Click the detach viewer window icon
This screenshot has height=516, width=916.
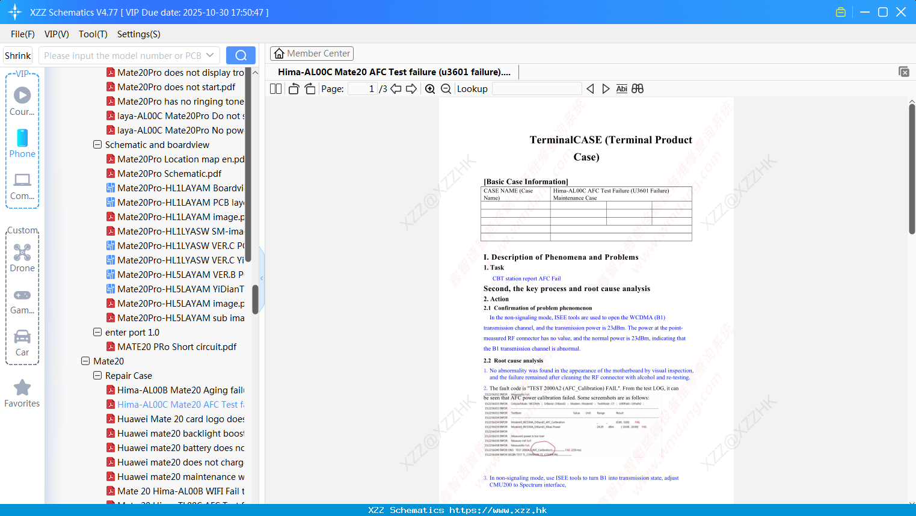coord(904,72)
